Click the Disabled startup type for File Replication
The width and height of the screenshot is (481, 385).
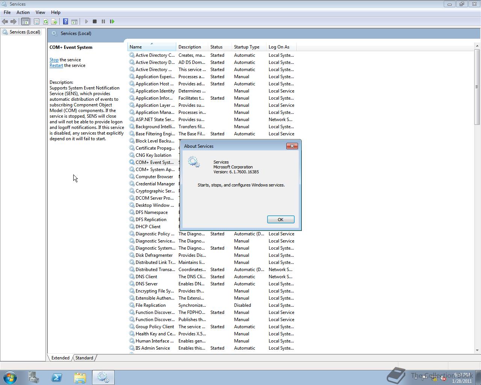(x=242, y=305)
